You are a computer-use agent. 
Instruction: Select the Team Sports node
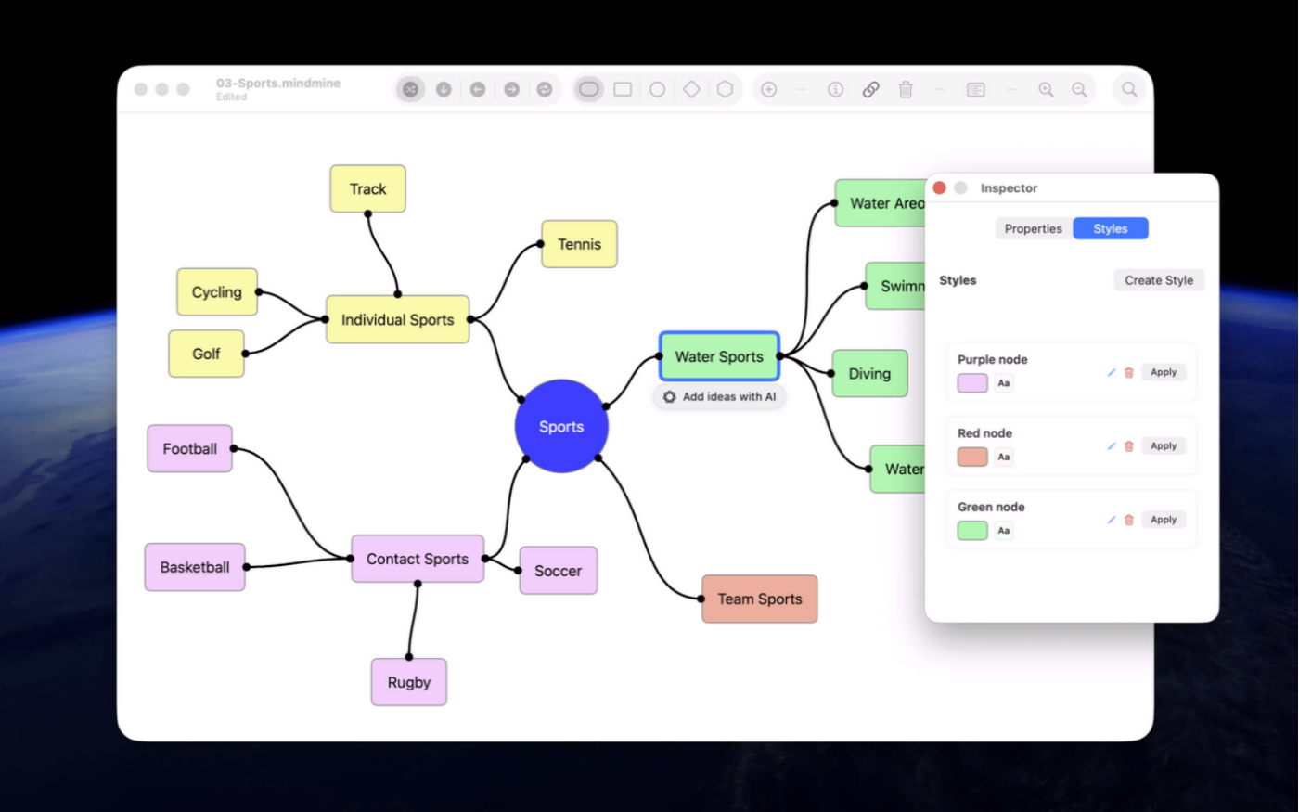pos(760,599)
